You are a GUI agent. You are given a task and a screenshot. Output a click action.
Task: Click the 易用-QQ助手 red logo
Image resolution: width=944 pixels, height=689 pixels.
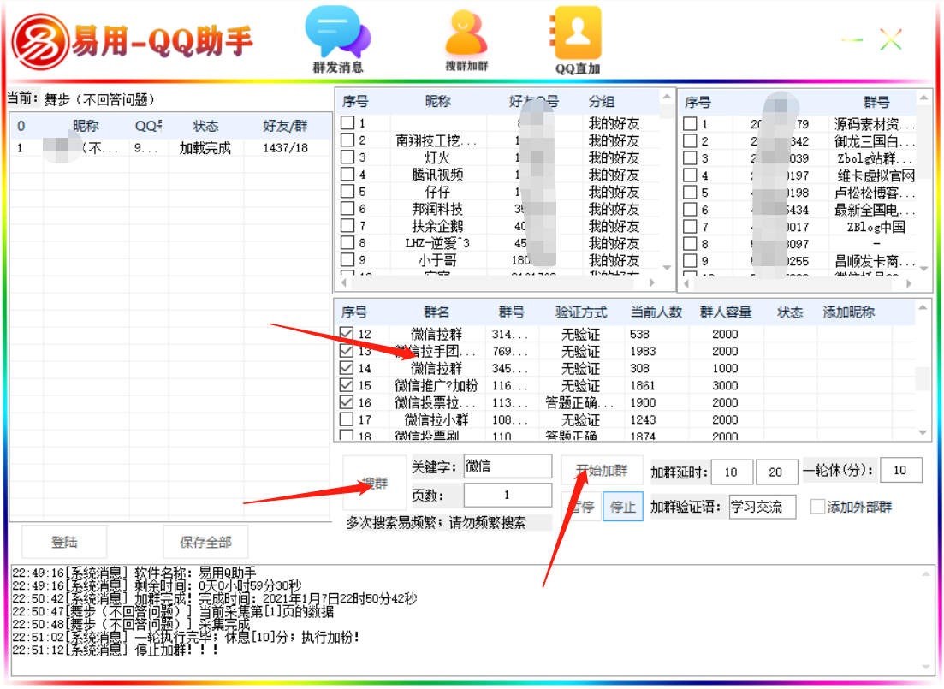click(x=41, y=42)
